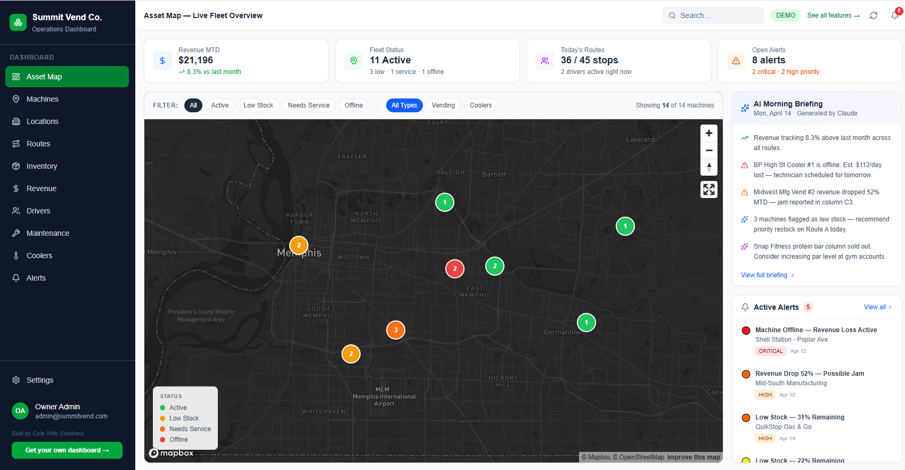Click the Showing 14 of 14 machines text
This screenshot has width=905, height=470.
pos(675,105)
